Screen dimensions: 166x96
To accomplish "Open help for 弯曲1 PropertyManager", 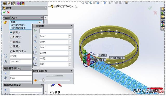I will [x=45, y=8].
